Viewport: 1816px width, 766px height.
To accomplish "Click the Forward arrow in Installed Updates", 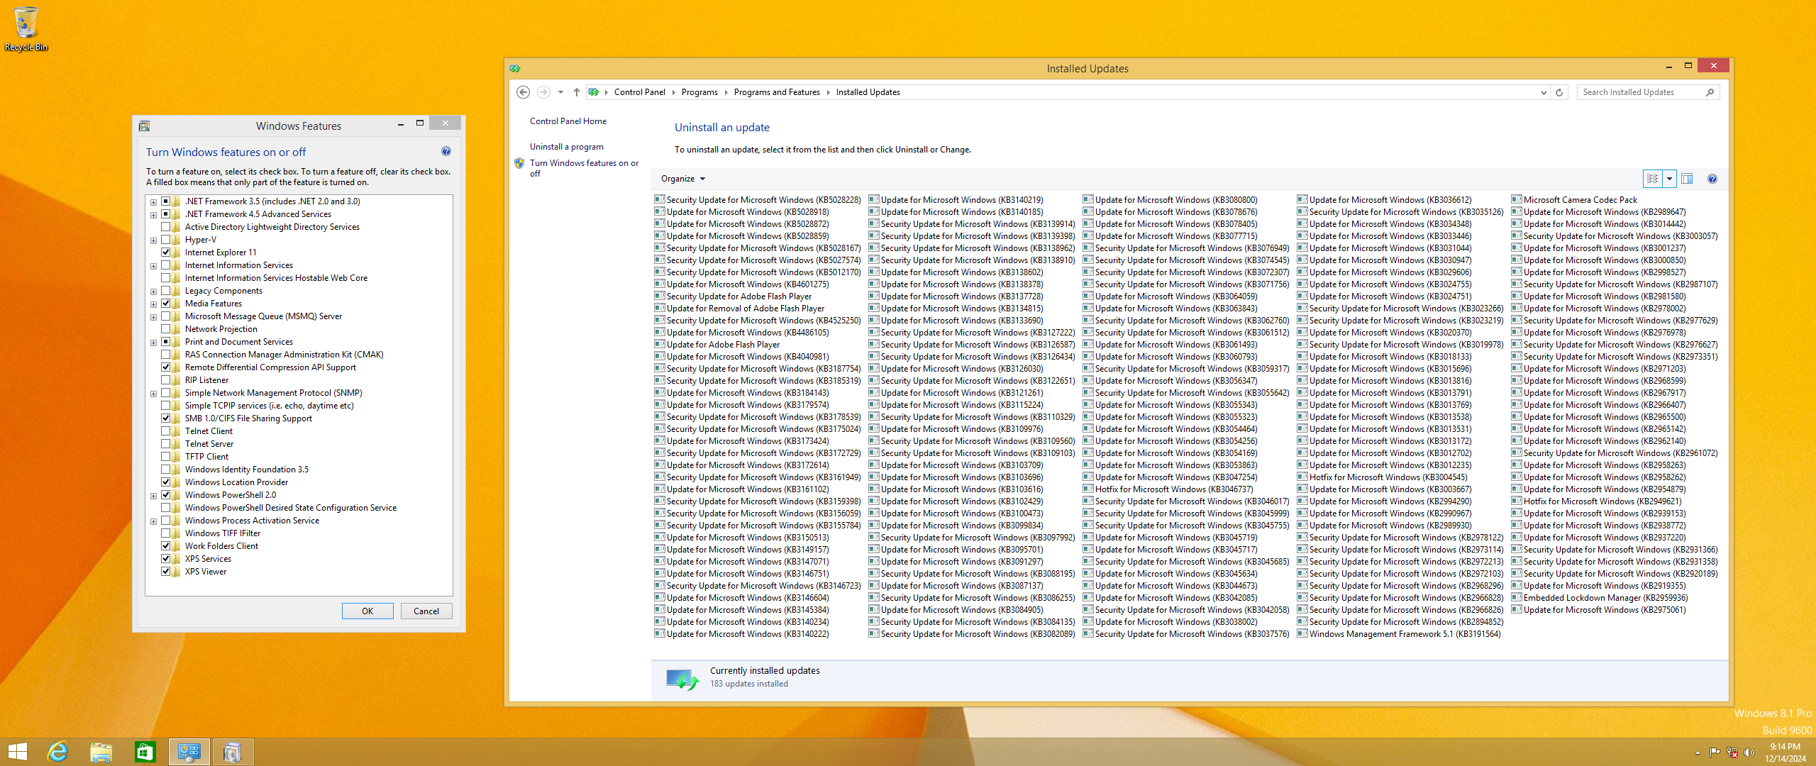I will click(543, 92).
